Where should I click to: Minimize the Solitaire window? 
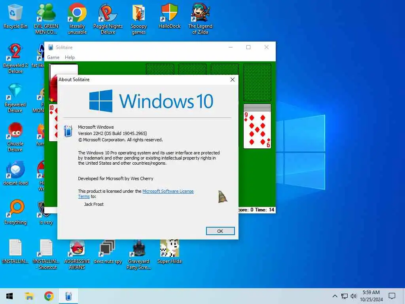click(231, 47)
